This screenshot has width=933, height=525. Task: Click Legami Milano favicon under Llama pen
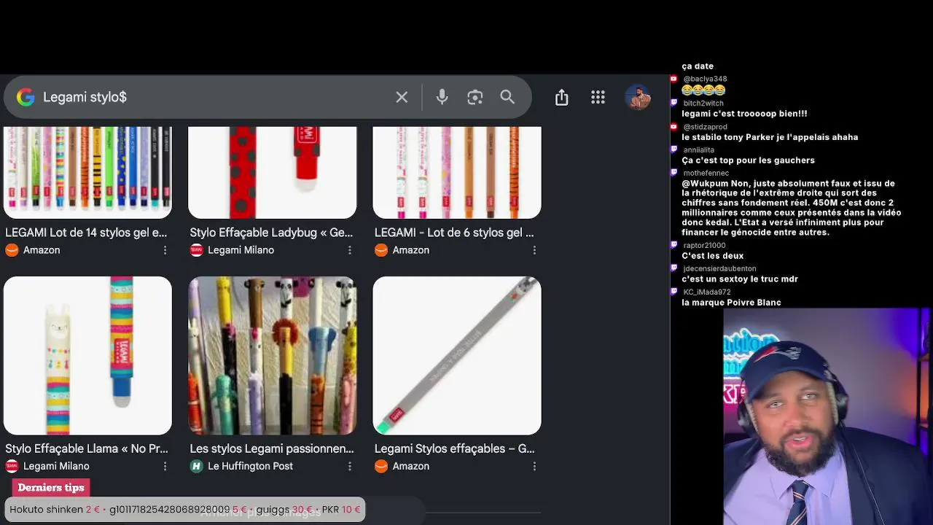point(12,466)
